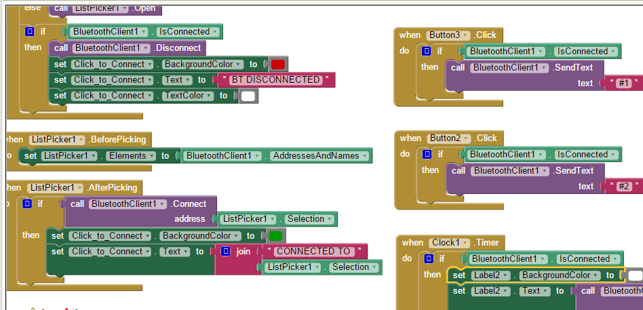Open IsConnected dropdown in Clock1.Timer block
Image resolution: width=643 pixels, height=310 pixels.
pos(589,258)
